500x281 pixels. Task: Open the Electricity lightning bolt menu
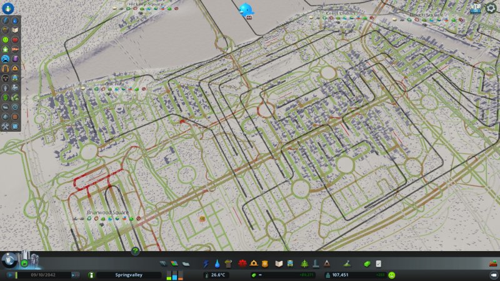[x=206, y=264]
